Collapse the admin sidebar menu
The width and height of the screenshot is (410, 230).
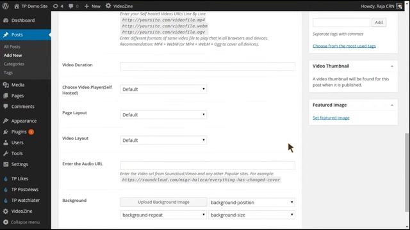point(22,222)
